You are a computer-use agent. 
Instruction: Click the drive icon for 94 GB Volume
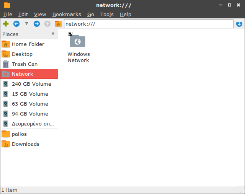[6, 114]
